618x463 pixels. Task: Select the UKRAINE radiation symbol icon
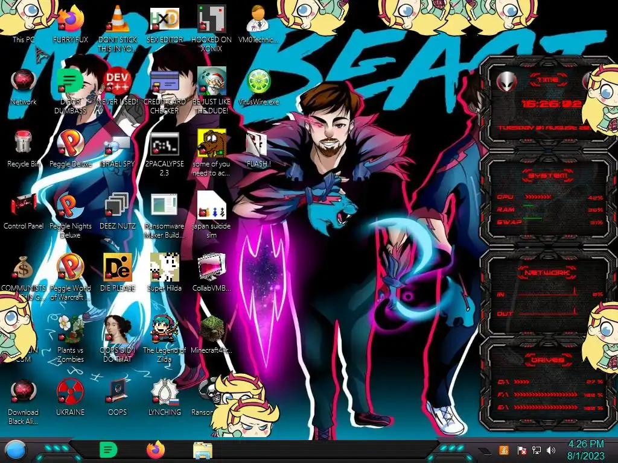(71, 397)
